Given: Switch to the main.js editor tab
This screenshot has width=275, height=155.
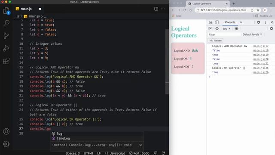Looking at the screenshot, I should tap(26, 9).
